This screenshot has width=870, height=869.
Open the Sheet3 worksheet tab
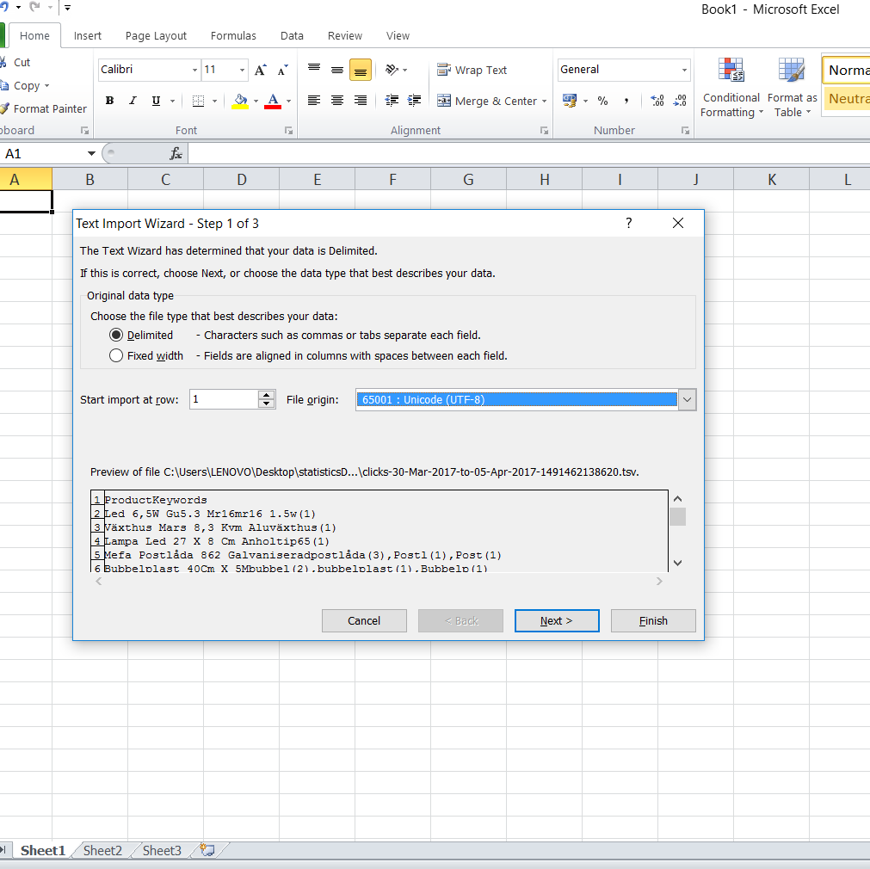[162, 850]
